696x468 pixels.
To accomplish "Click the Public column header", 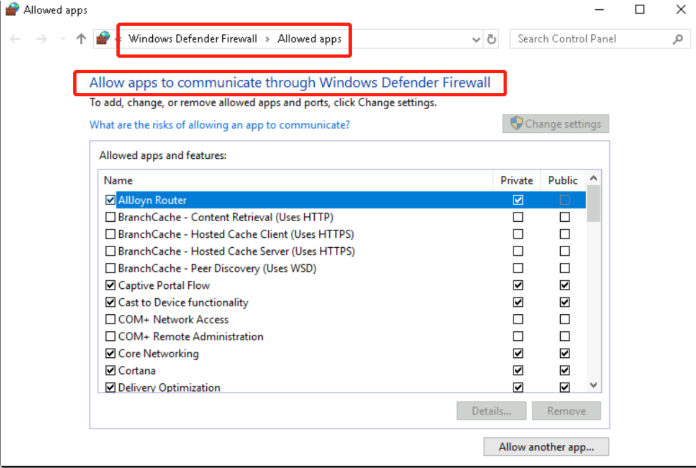I will pos(562,180).
